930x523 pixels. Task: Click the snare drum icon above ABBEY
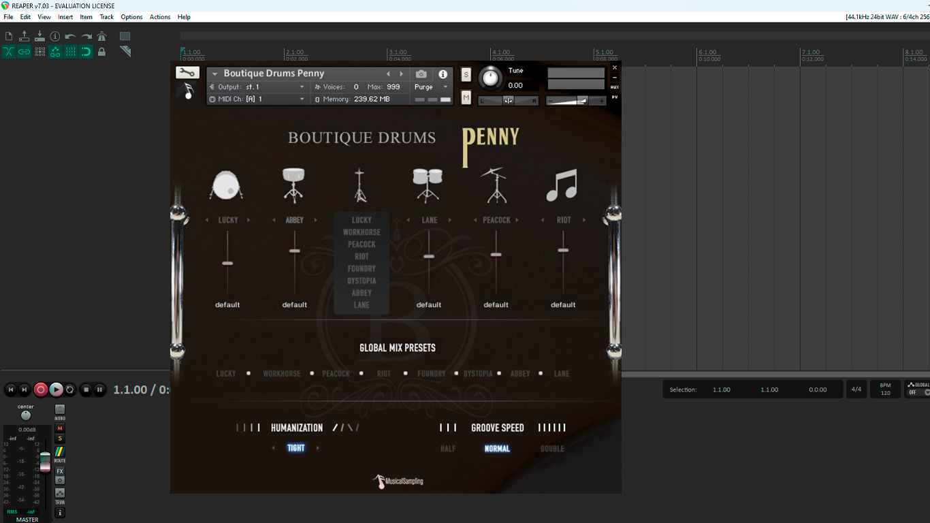[293, 185]
